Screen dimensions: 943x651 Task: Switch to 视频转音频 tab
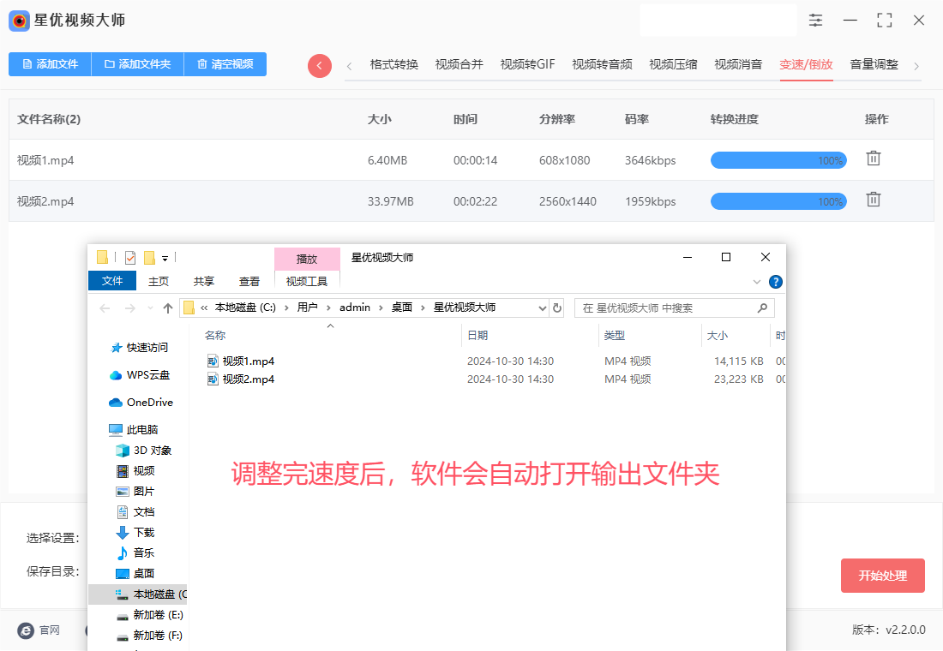pyautogui.click(x=602, y=64)
